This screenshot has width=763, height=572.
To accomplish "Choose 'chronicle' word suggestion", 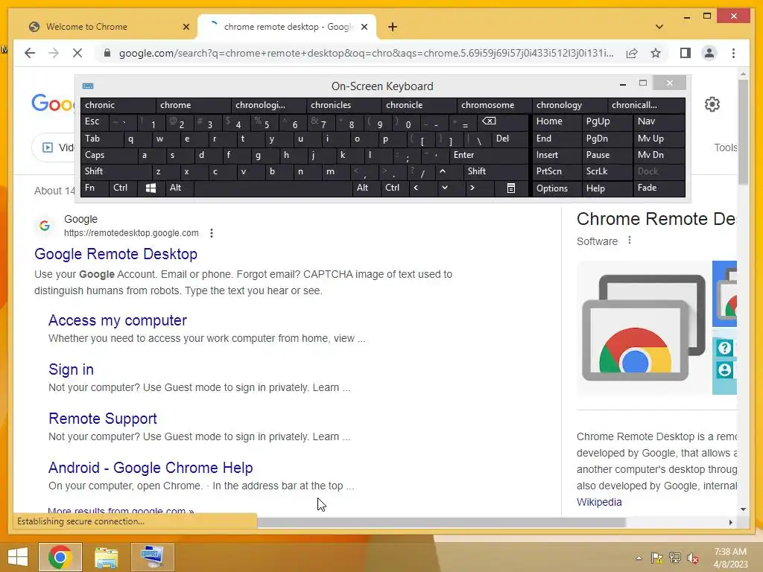I will tap(419, 105).
